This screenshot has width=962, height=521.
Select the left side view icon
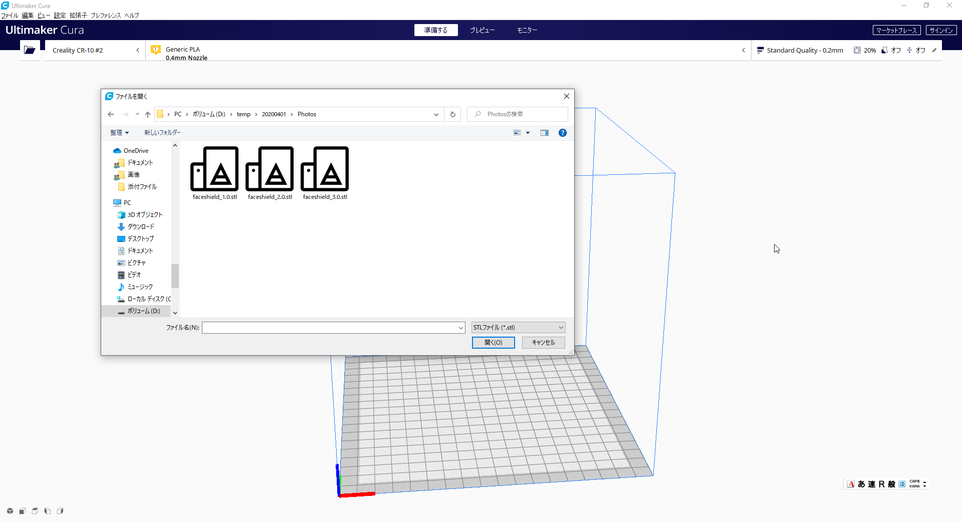[x=48, y=511]
